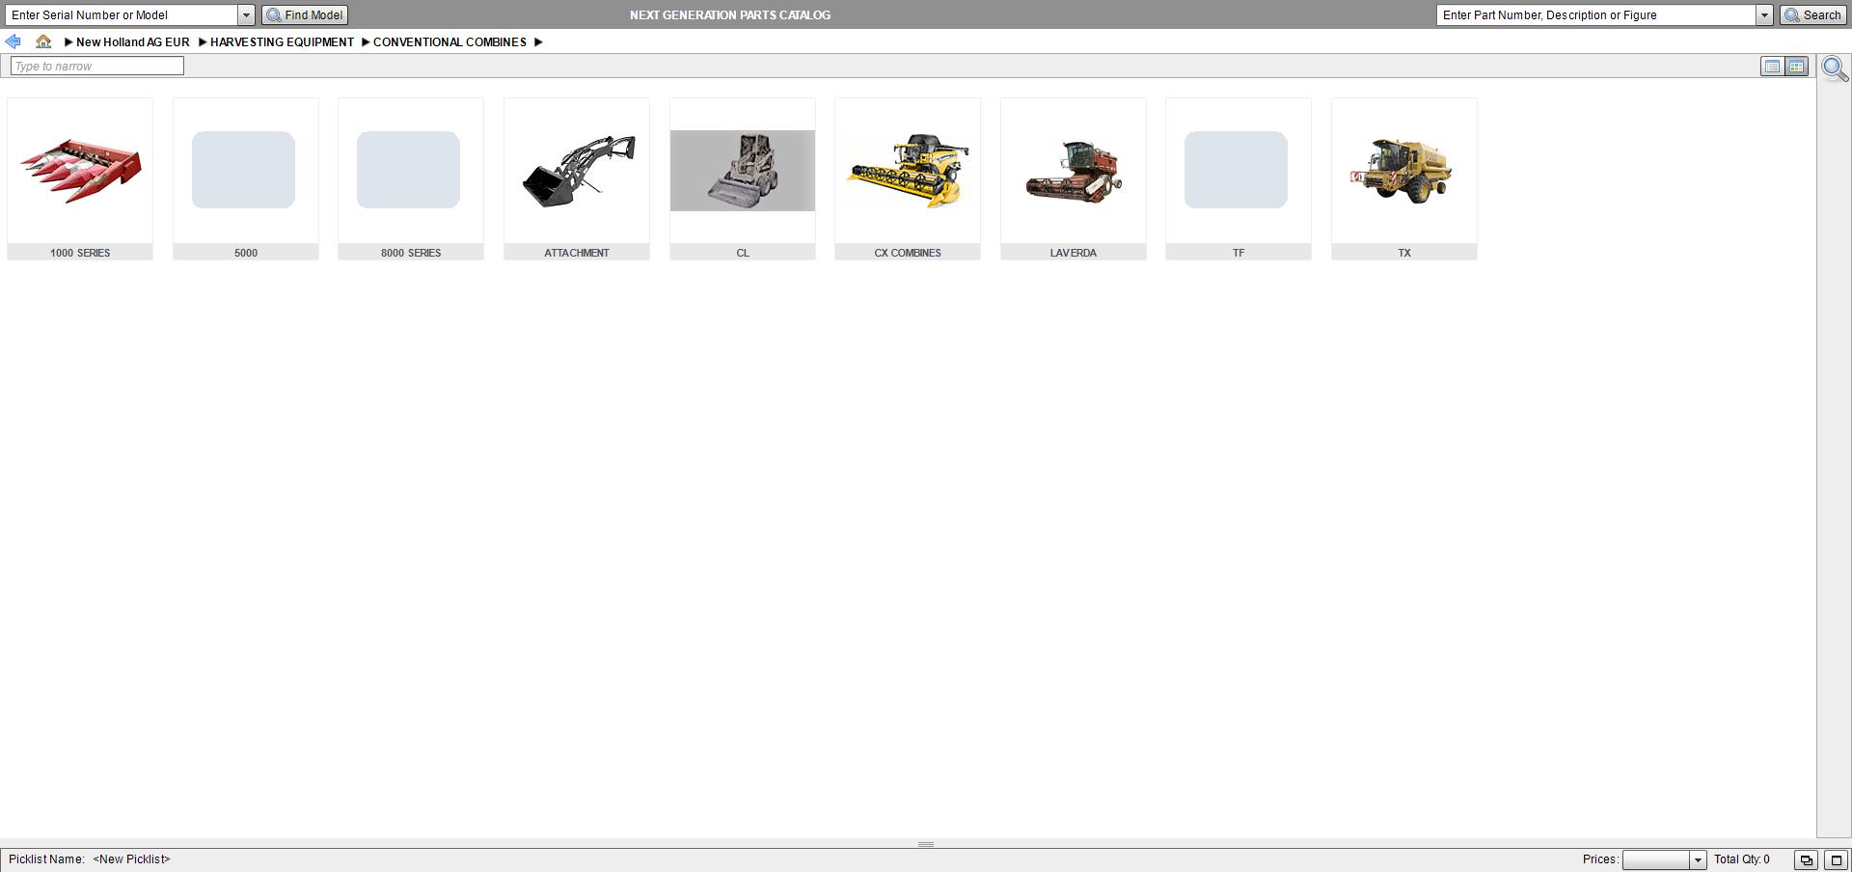Expand the part number search dropdown
Viewport: 1852px width, 872px height.
click(1764, 15)
